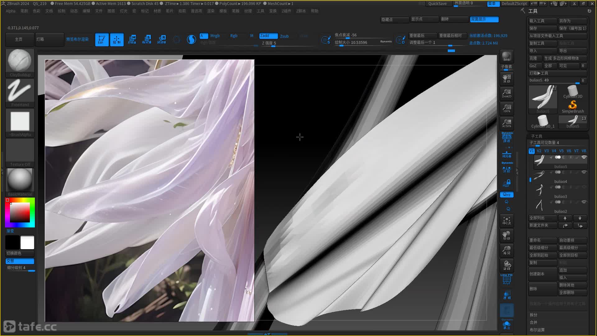597x336 pixels.
Task: Open the BasicMaterial material picker
Action: pos(20,183)
